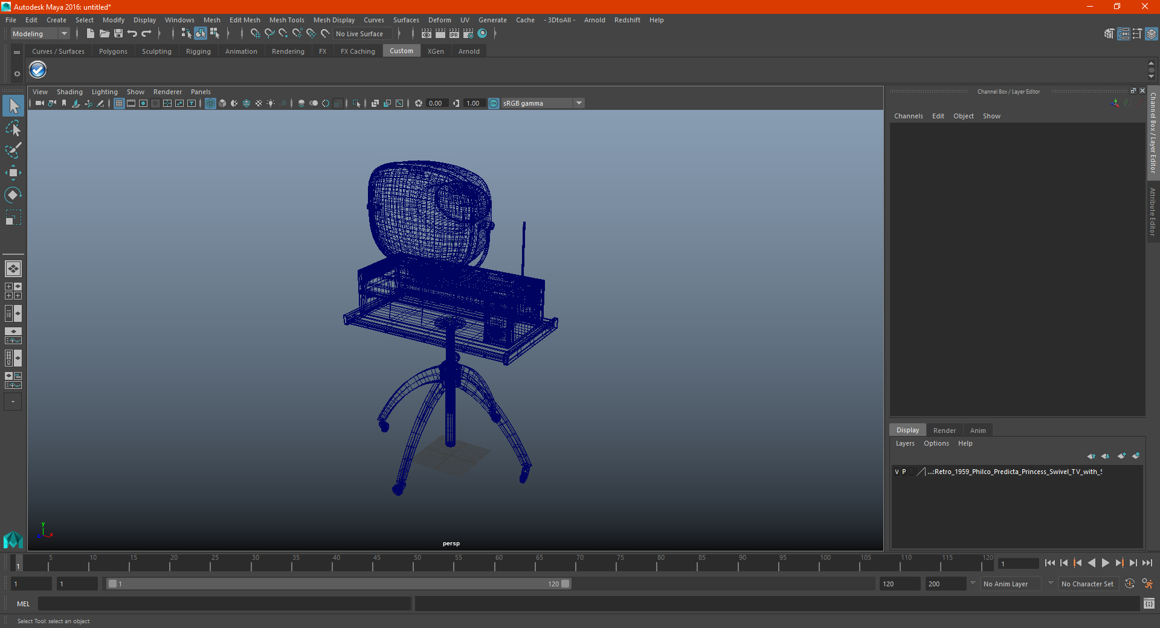Open the Render layer tab

944,431
